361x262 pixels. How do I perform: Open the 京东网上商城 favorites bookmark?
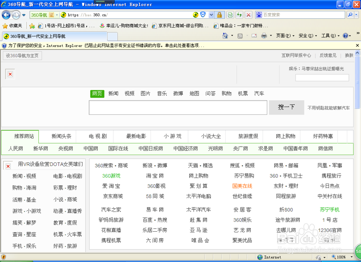(180, 26)
